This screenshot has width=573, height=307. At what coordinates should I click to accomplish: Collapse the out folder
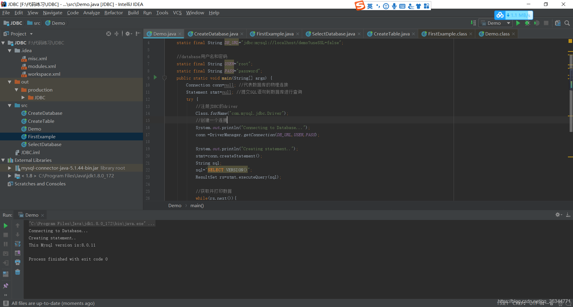click(10, 82)
